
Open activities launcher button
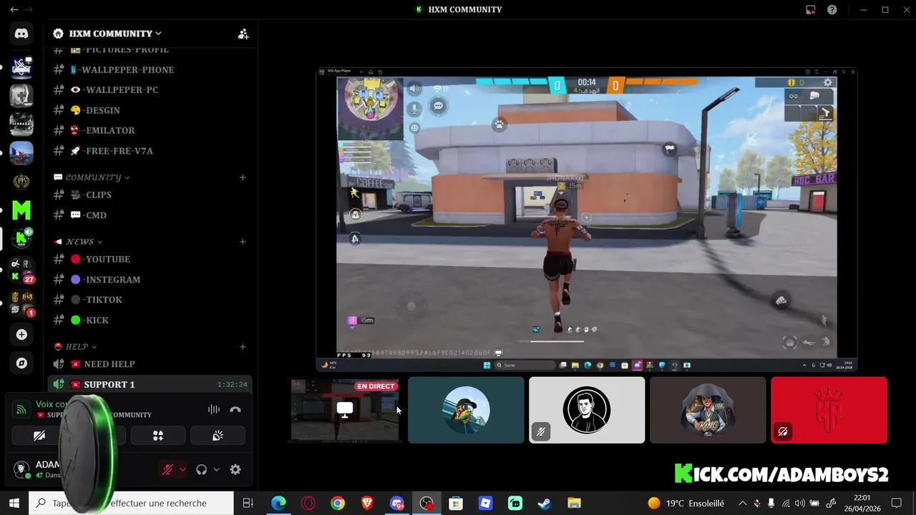(158, 436)
